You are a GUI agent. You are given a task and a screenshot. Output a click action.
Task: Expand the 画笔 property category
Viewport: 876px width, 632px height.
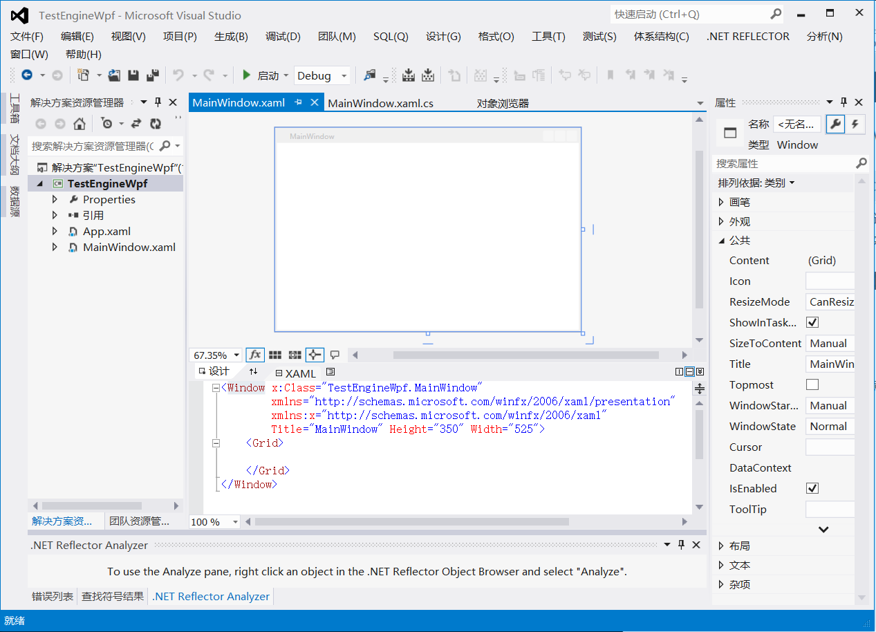(722, 202)
